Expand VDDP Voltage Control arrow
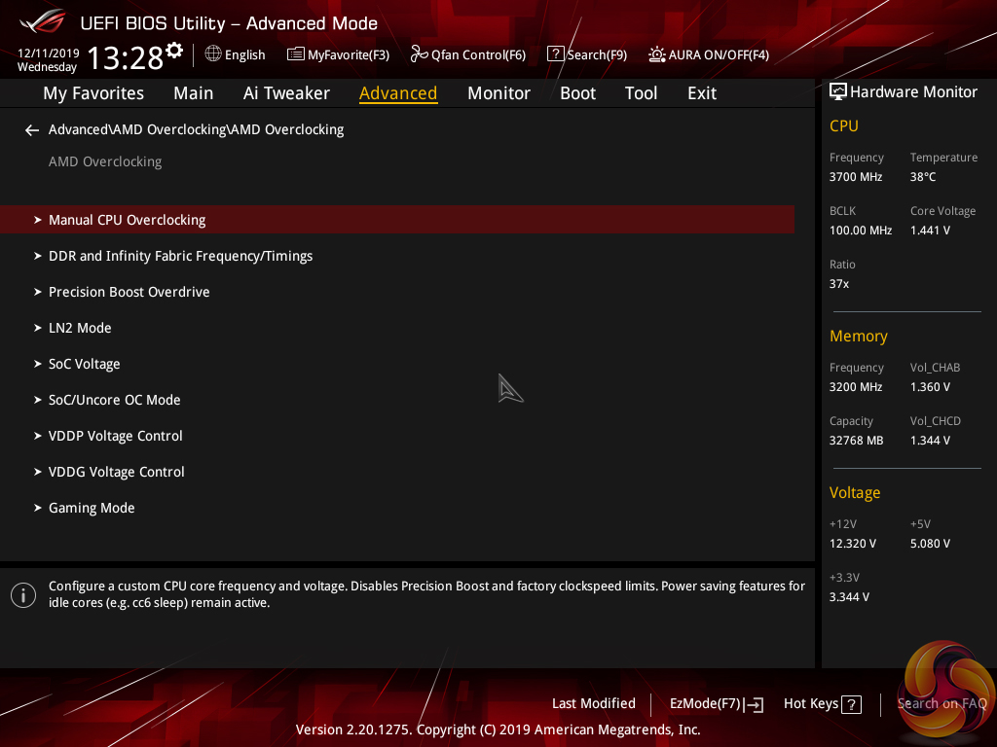This screenshot has width=997, height=747. point(38,436)
